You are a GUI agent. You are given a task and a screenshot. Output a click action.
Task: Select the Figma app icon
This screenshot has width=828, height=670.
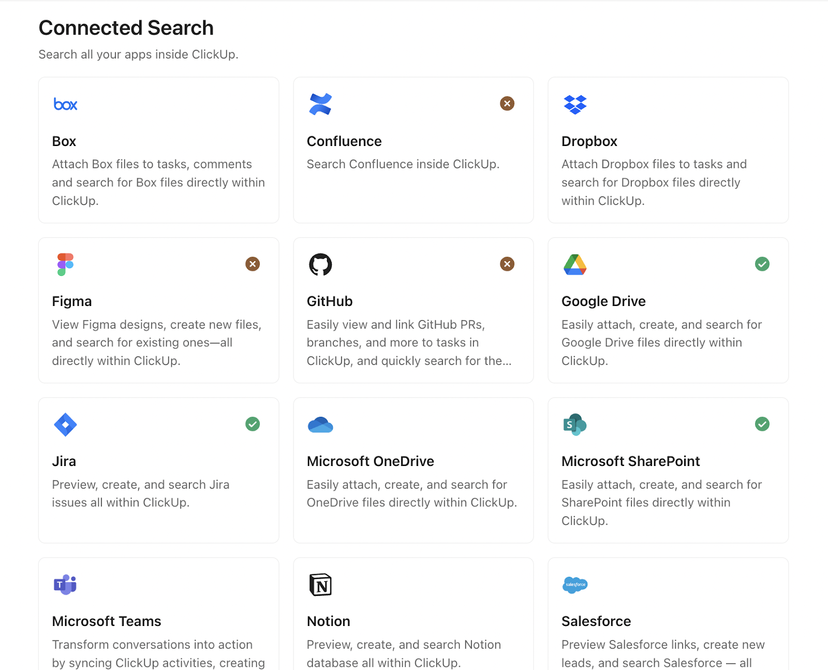tap(65, 264)
